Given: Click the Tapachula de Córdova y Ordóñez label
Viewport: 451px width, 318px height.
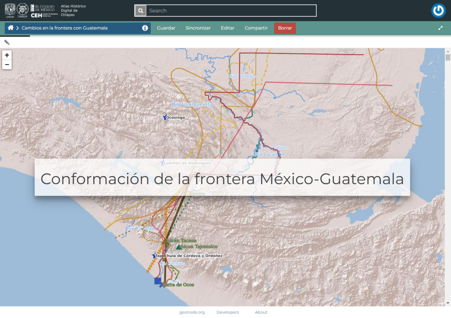Looking at the screenshot, I should 189,255.
